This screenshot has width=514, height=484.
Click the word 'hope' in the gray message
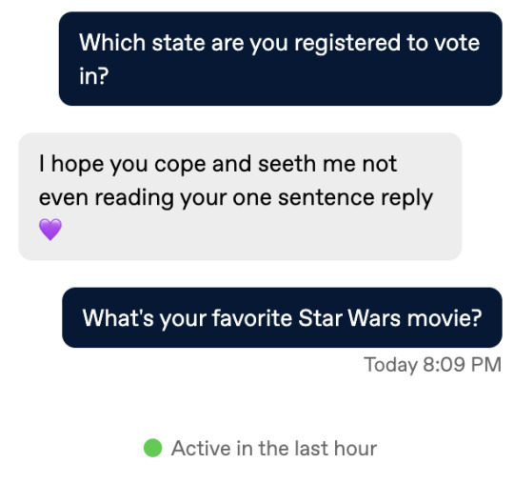77,164
